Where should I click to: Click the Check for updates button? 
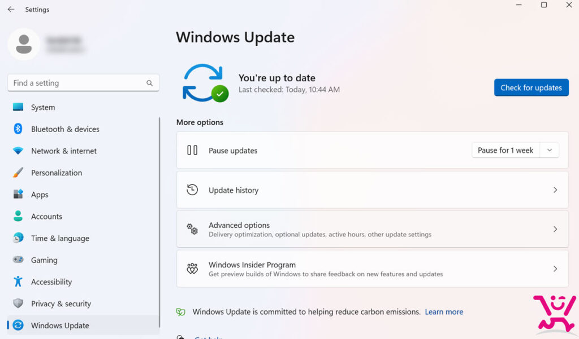click(532, 87)
